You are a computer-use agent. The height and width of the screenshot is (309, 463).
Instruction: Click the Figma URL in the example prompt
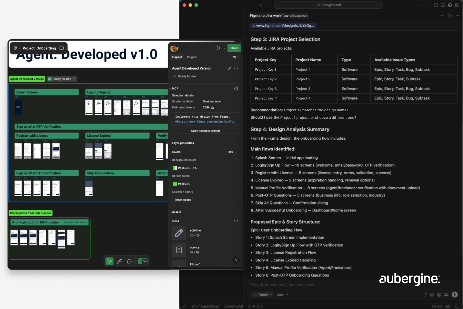pyautogui.click(x=205, y=122)
